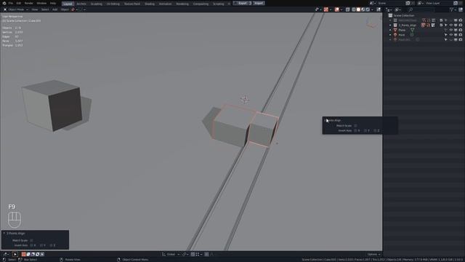Toggle X-ray view icon
Image resolution: width=465 pixels, height=262 pixels.
(347, 9)
